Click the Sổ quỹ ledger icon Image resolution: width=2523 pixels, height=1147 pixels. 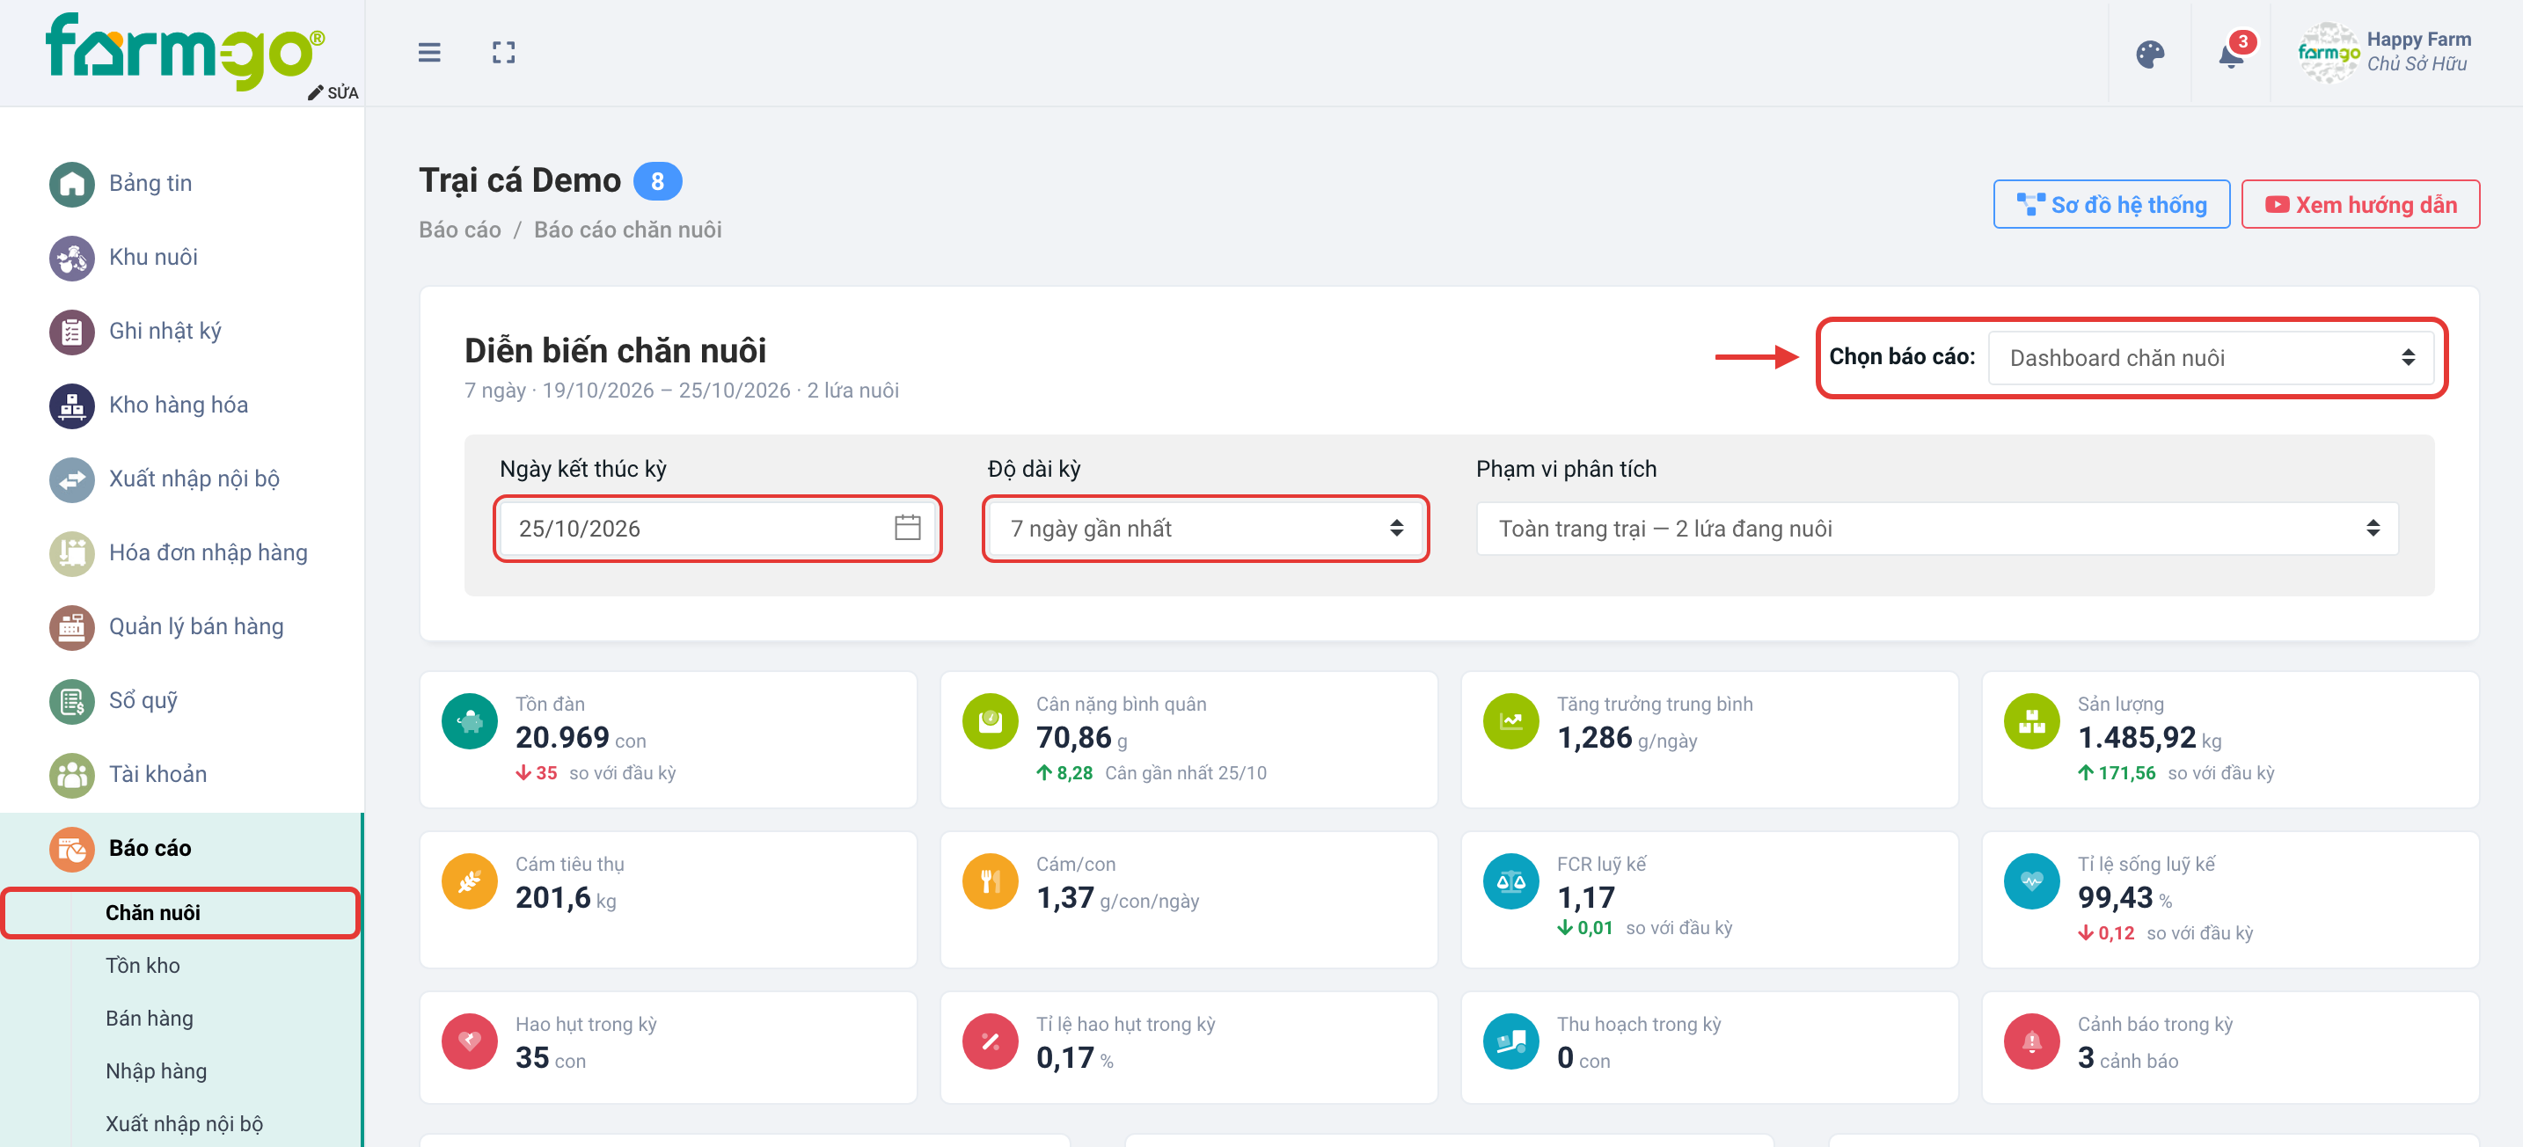click(71, 701)
